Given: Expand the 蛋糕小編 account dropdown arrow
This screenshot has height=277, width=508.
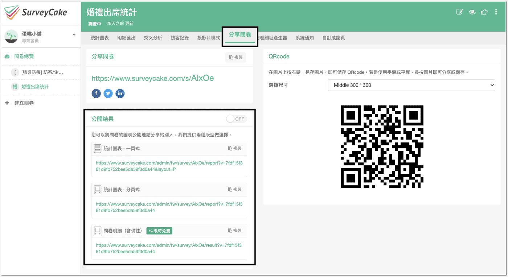Looking at the screenshot, I should [x=74, y=35].
